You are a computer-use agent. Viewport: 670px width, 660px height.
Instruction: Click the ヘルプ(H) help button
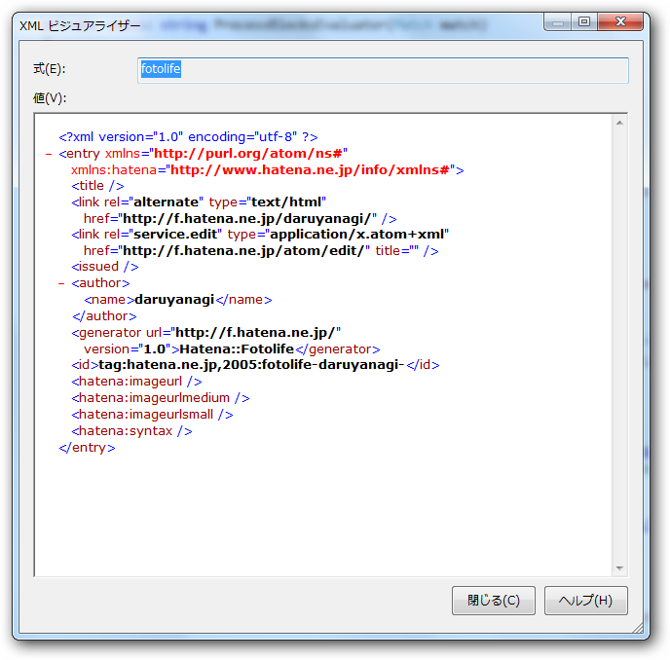click(585, 601)
